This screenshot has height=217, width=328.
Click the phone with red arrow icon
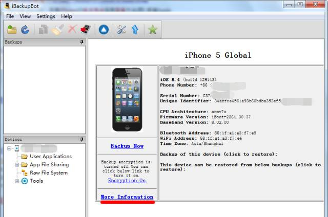click(x=86, y=29)
